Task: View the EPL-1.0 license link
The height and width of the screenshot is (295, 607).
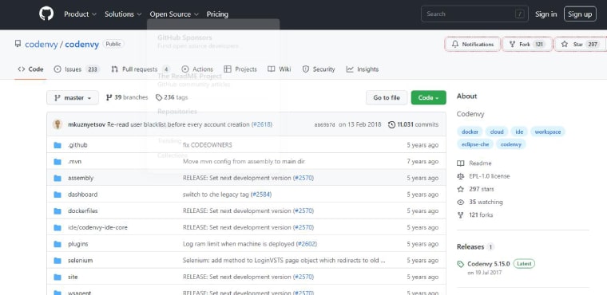Action: coord(483,176)
